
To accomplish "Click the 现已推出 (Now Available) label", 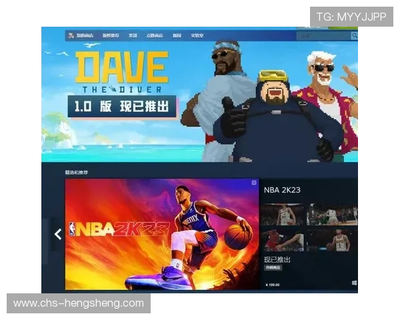I will point(277,260).
